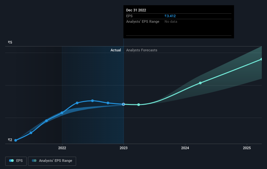Click the third EPS point in late 2021
This screenshot has height=169, width=267.
pyautogui.click(x=47, y=121)
